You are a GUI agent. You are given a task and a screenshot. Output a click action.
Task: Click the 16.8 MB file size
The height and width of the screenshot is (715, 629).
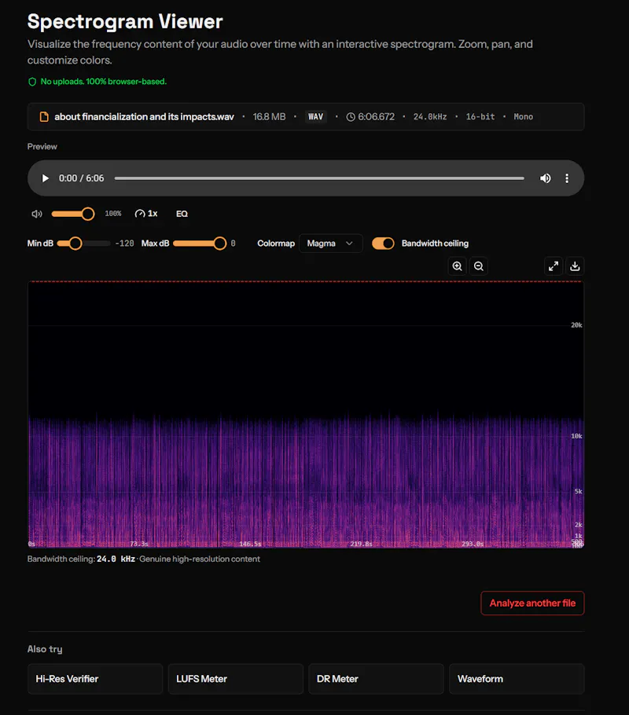(270, 117)
